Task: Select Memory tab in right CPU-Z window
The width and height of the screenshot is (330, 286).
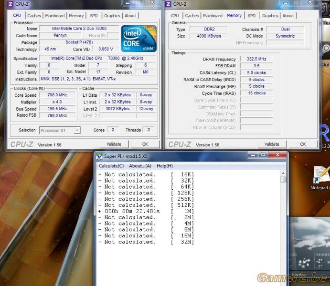Action: 234,15
